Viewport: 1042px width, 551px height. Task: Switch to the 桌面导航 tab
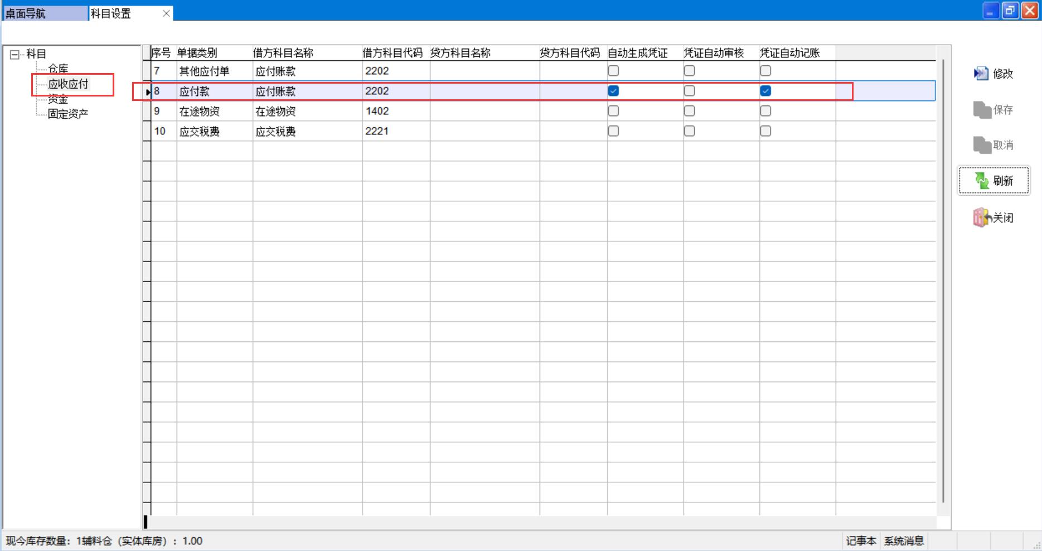click(45, 13)
